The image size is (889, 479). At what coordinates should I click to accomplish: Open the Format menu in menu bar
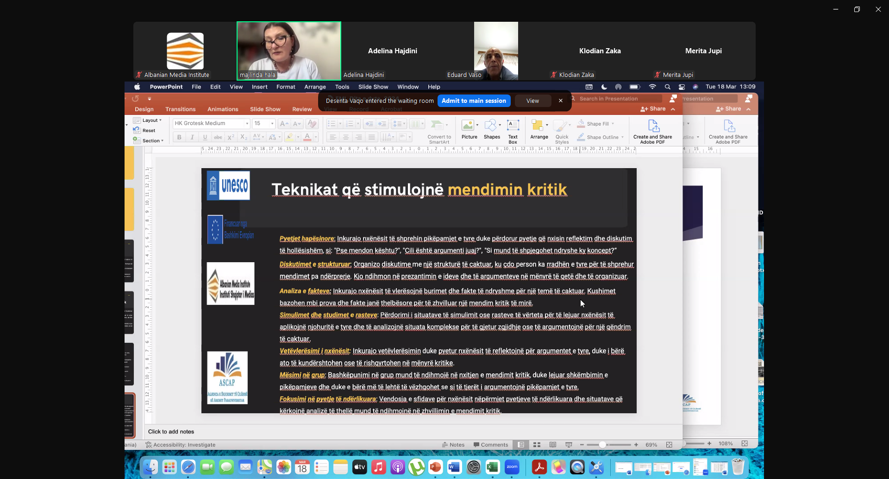[286, 87]
